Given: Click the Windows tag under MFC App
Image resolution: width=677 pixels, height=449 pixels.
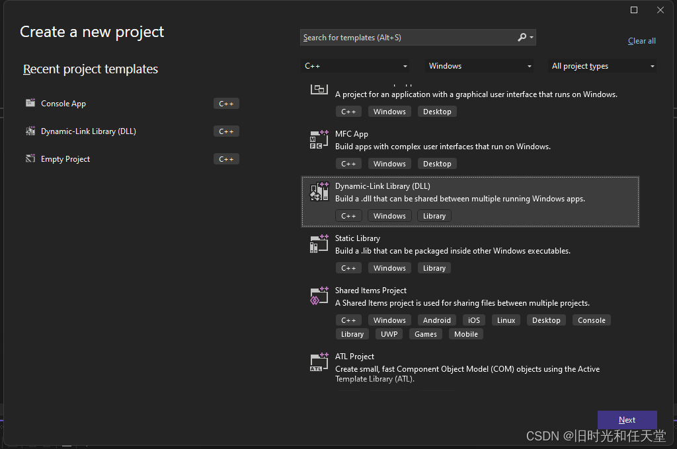Looking at the screenshot, I should 389,164.
